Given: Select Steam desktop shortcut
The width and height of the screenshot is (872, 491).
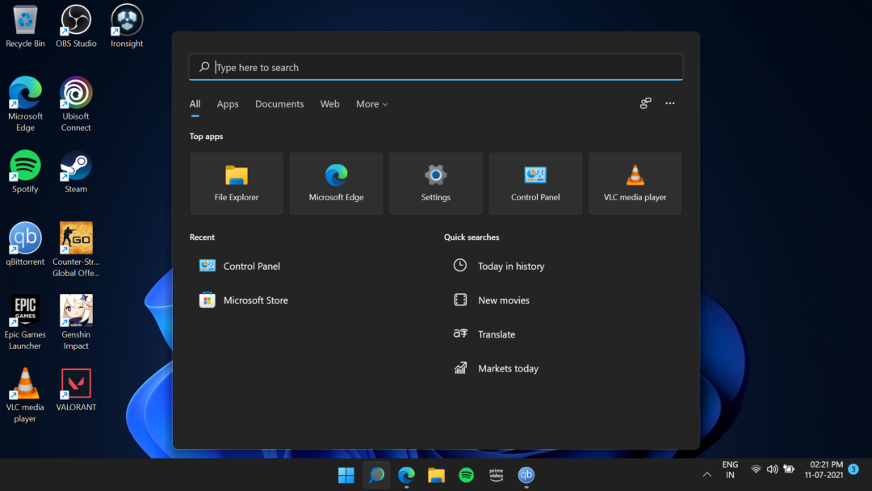Looking at the screenshot, I should [x=76, y=172].
